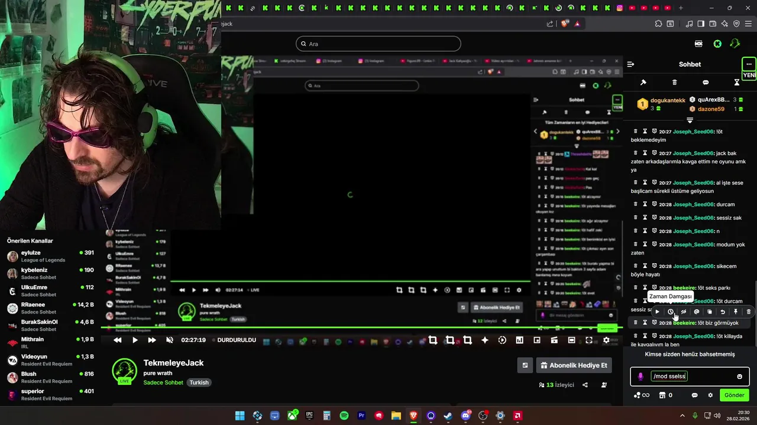Click the mention icon in message toolbar

pos(697,312)
